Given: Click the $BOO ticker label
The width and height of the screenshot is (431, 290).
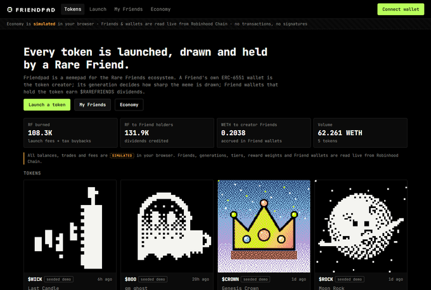Looking at the screenshot, I should point(131,279).
